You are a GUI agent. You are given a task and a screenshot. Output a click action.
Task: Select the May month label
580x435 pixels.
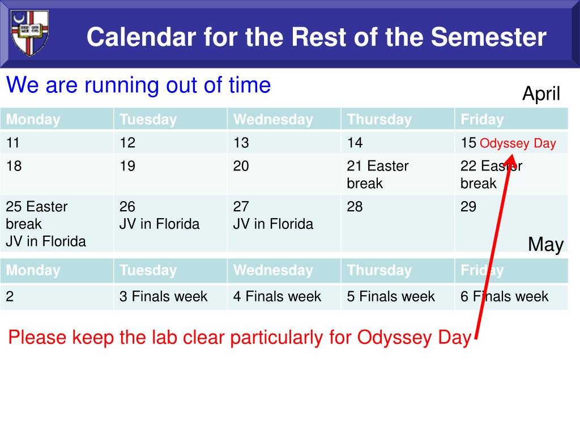(x=545, y=244)
